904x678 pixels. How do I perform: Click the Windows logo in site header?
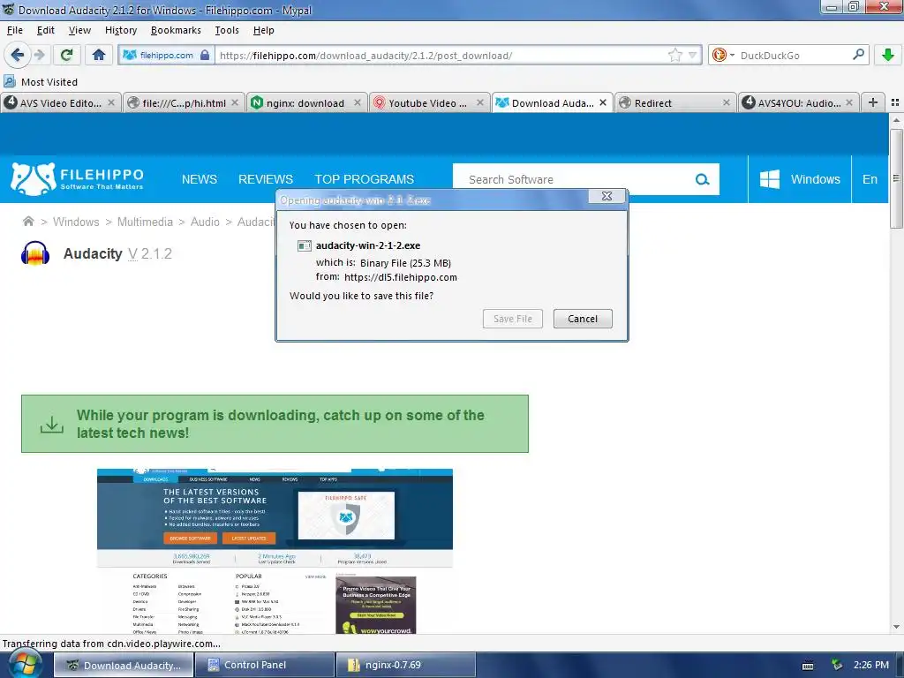(x=770, y=179)
